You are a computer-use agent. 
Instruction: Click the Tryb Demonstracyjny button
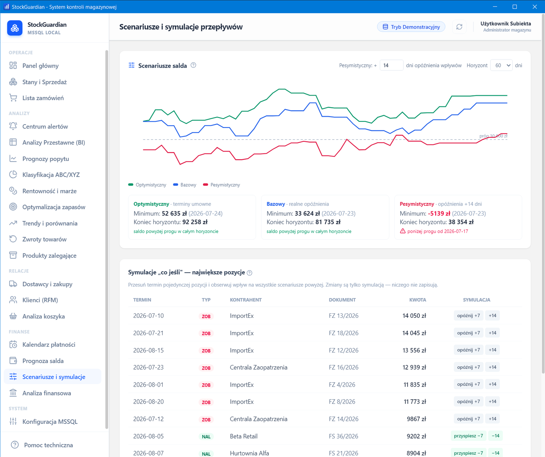coord(411,27)
